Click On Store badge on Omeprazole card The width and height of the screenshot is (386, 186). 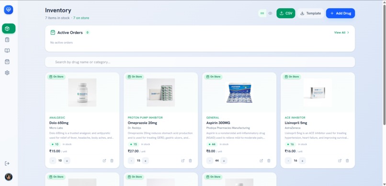(x=135, y=77)
